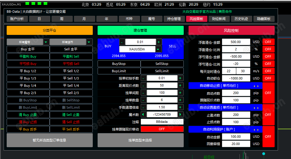Click left yellow arrow on 自动利润保护
Image resolution: width=291 pixels, height=159 pixels.
(254, 130)
